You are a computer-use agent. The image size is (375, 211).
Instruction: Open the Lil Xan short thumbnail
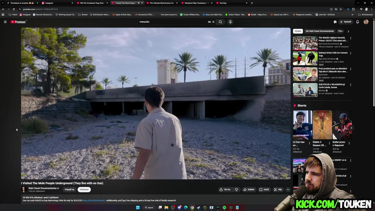click(302, 125)
